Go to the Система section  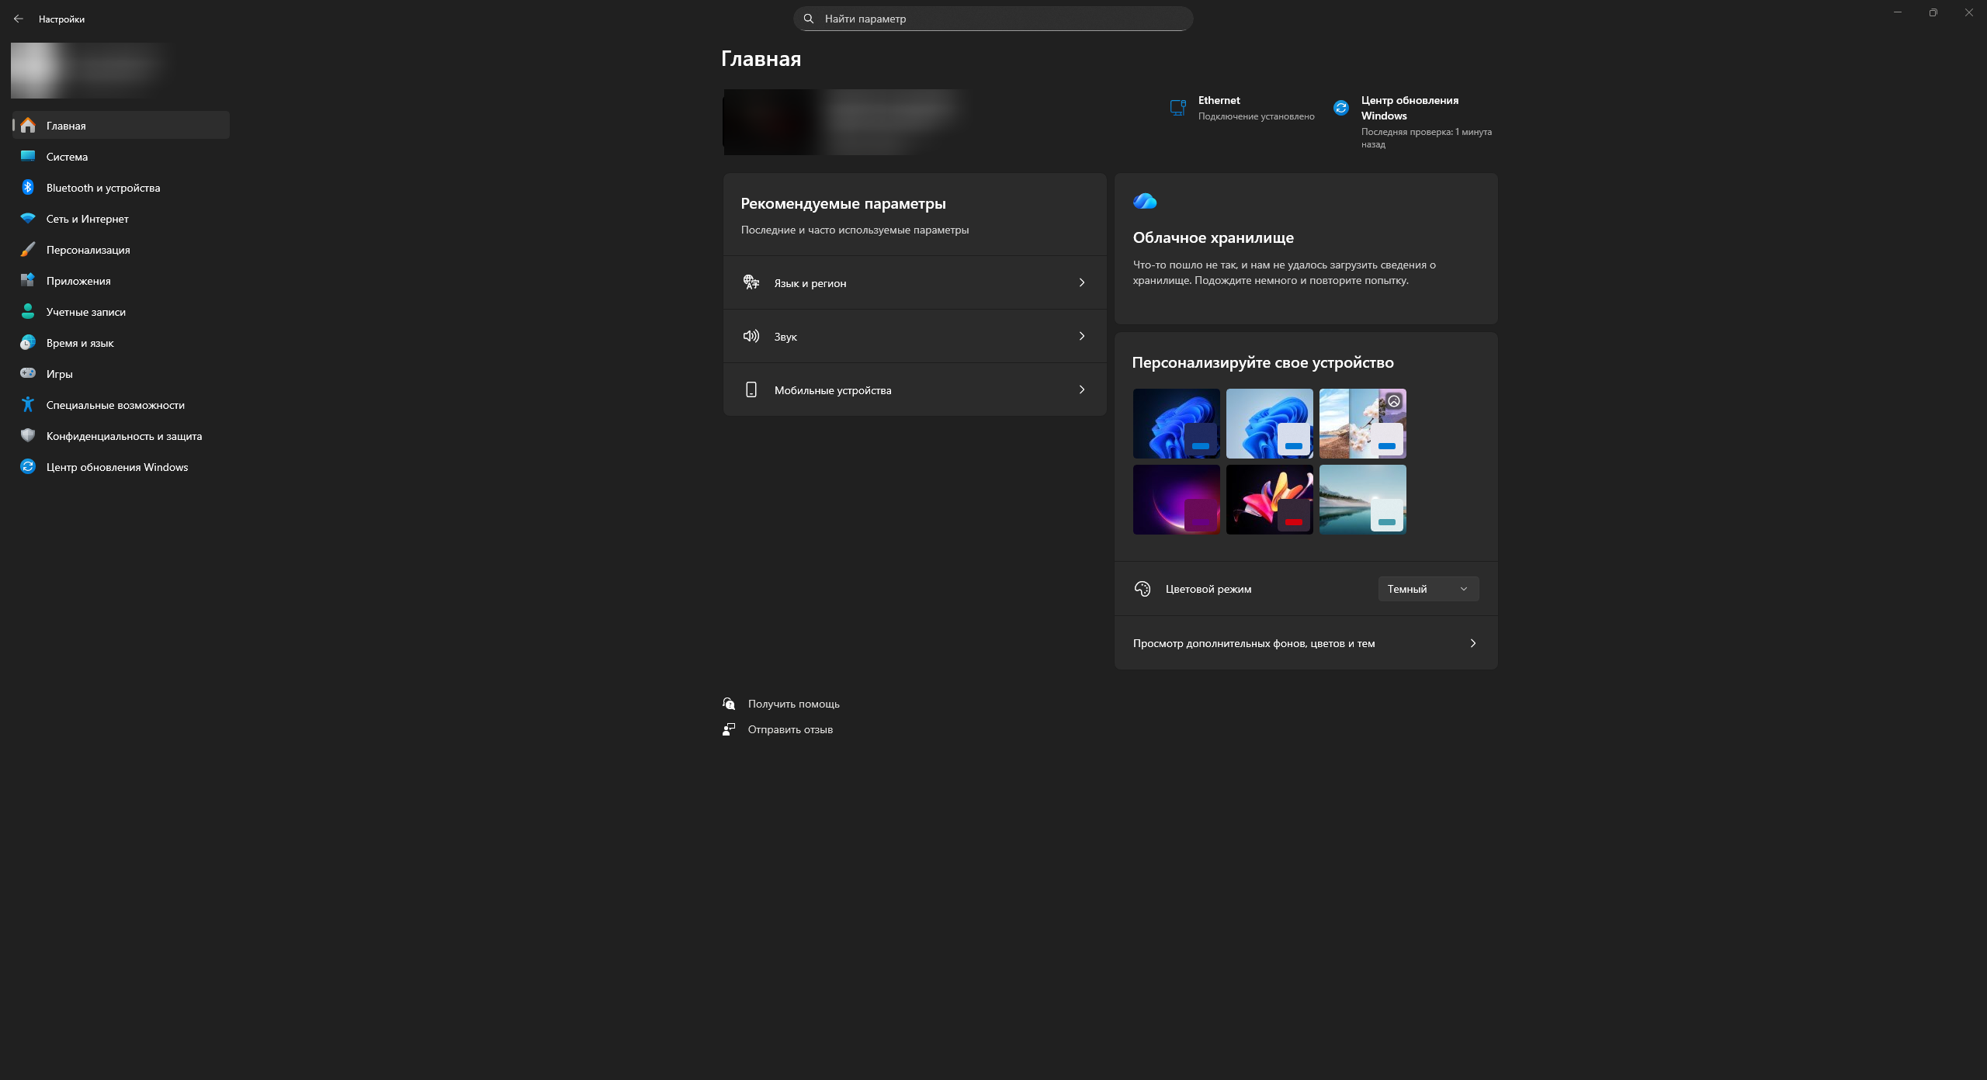(67, 157)
